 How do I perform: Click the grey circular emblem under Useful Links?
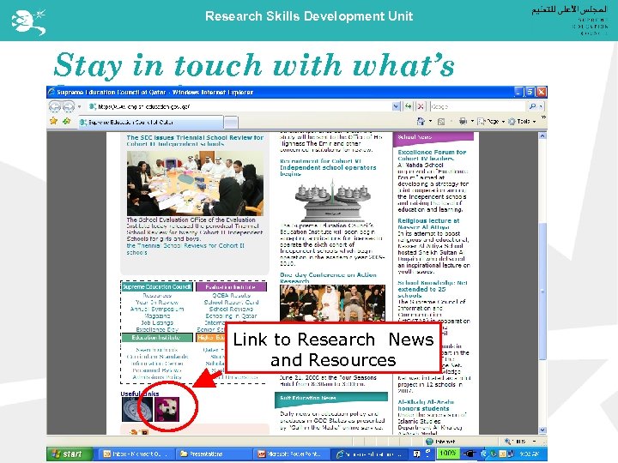(136, 410)
